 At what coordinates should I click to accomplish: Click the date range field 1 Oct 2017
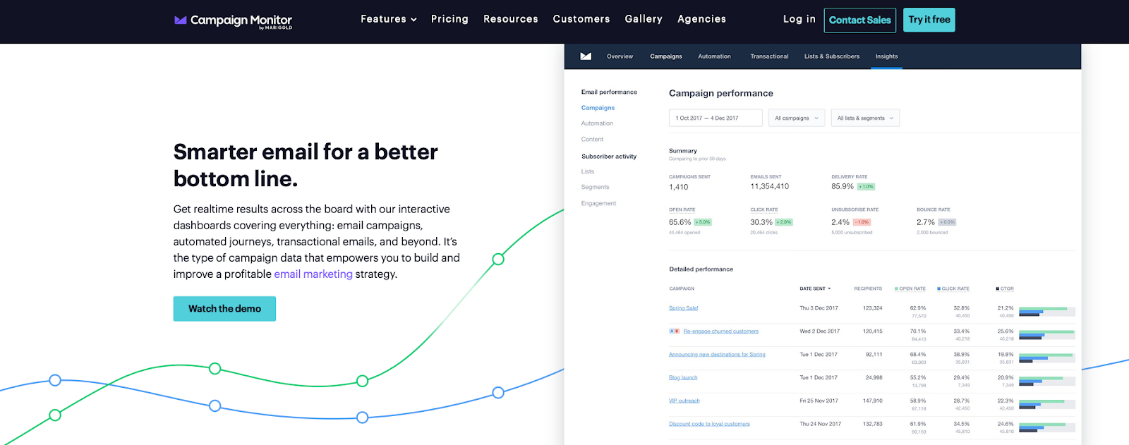[x=715, y=118]
